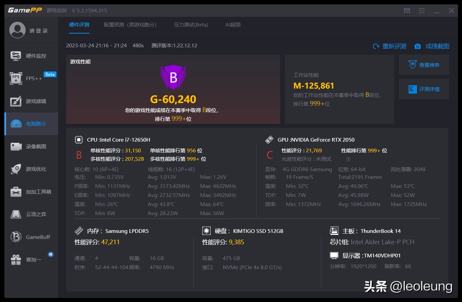This screenshot has width=462, height=302.
Task: Click the memory frequency 4790 MHz
Action: [x=162, y=267]
